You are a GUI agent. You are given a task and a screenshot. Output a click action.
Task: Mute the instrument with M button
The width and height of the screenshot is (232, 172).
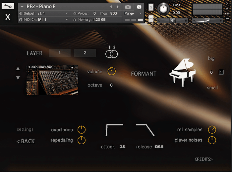pos(151,19)
